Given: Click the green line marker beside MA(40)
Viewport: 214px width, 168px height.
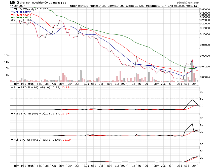Looking at the screenshot, I should [x=12, y=17].
